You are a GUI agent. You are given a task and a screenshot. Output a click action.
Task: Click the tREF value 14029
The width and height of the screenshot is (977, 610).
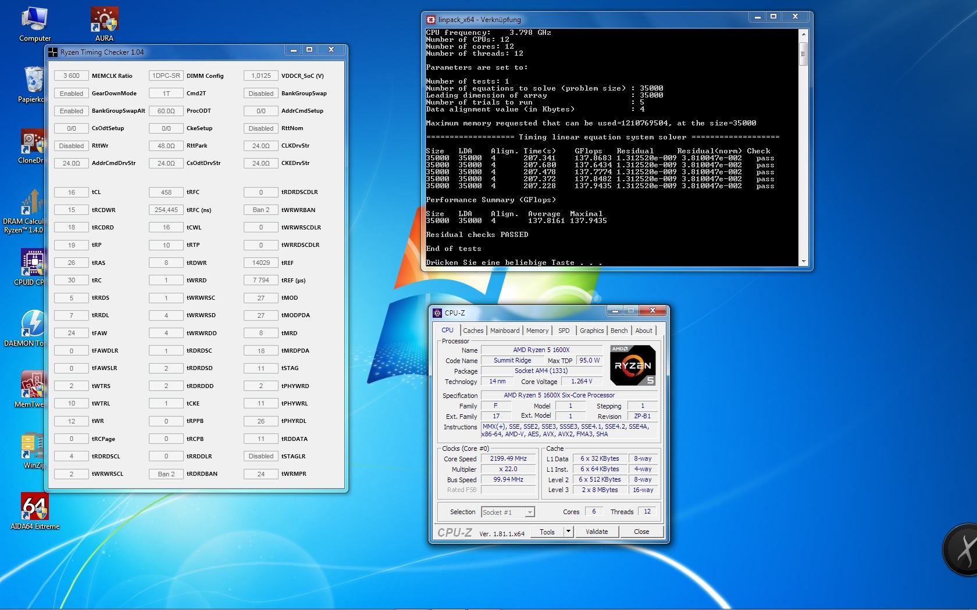point(261,263)
